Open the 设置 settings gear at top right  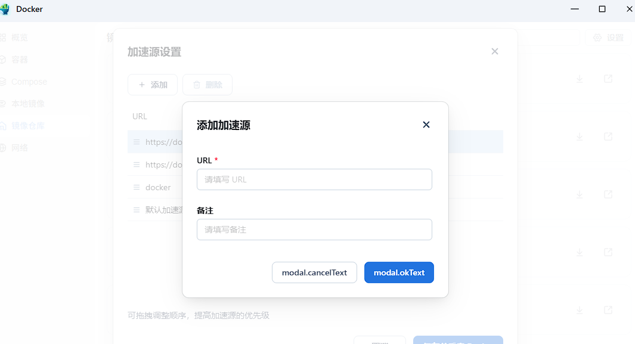point(608,37)
